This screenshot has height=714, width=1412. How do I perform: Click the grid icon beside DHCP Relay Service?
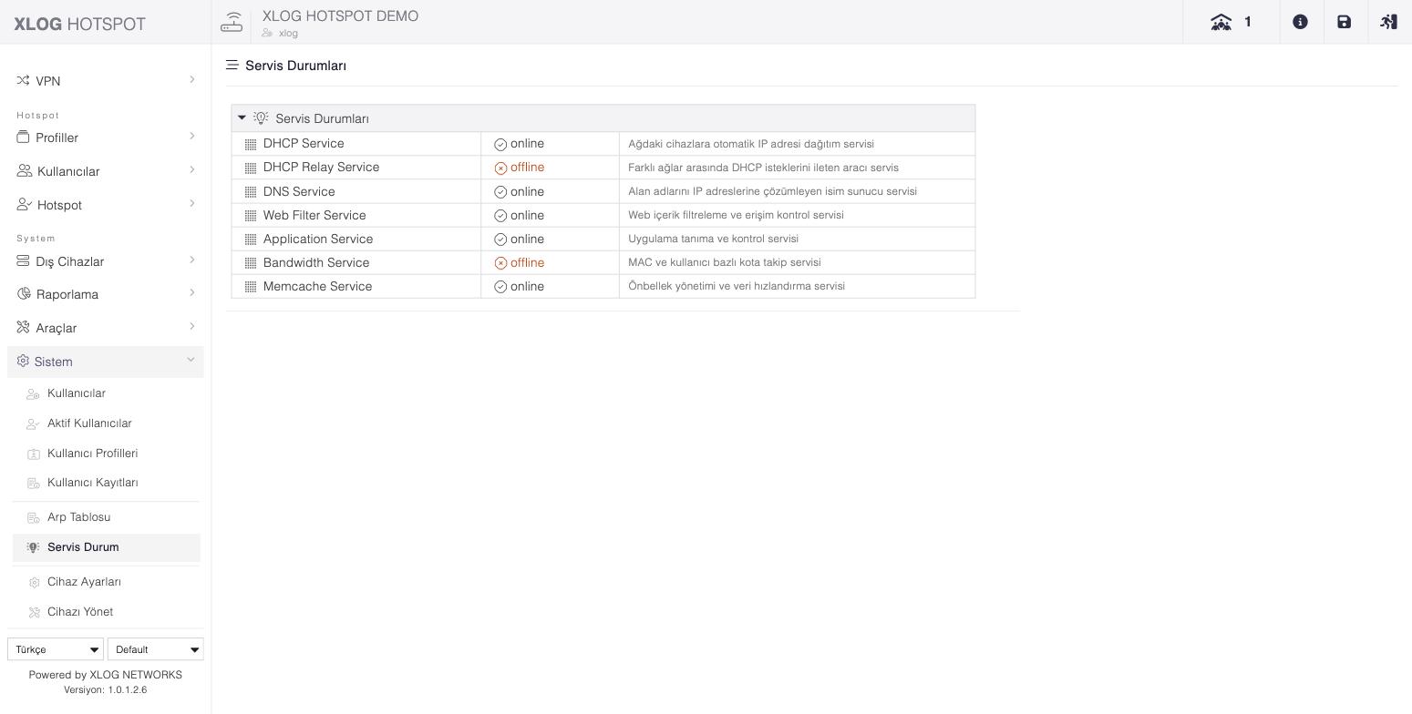(x=251, y=168)
